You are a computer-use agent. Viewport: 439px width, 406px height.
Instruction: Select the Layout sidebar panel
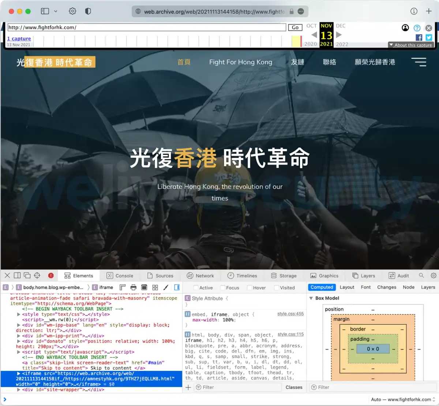point(347,287)
